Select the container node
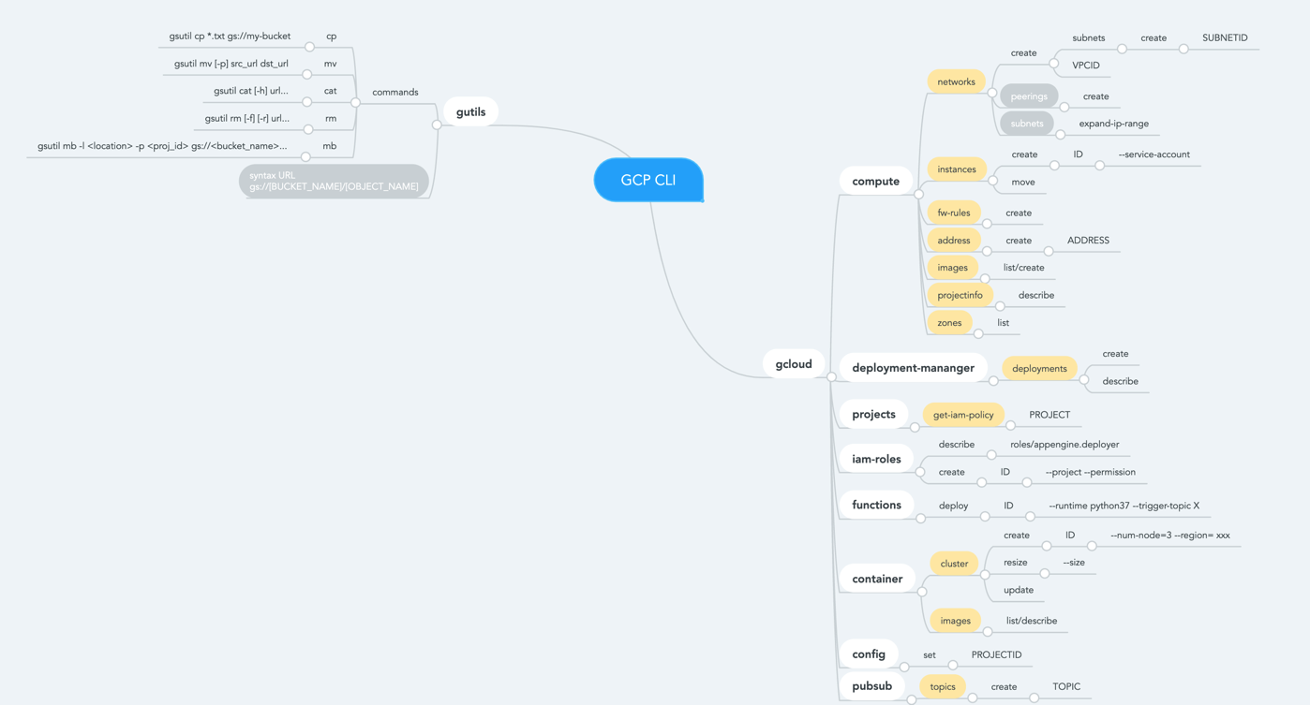The height and width of the screenshot is (705, 1310). coord(877,579)
